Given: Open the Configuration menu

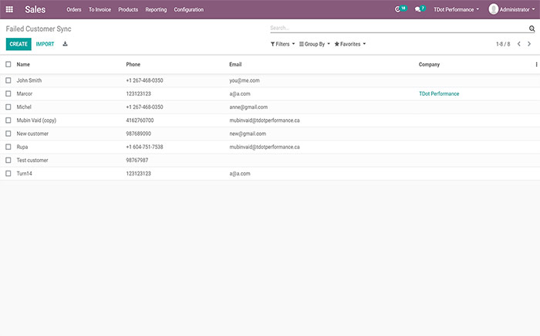Looking at the screenshot, I should [x=189, y=9].
